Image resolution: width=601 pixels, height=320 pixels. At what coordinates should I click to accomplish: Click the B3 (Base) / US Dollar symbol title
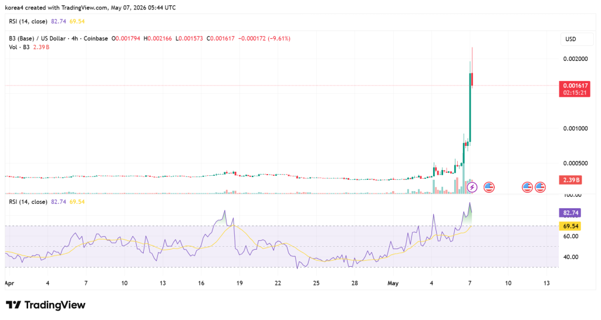pyautogui.click(x=58, y=39)
